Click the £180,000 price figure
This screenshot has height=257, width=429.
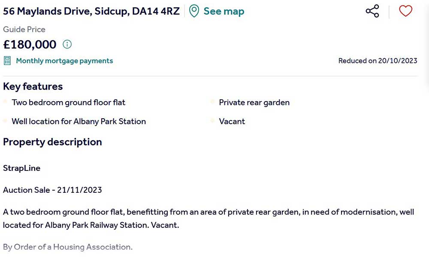pos(30,45)
